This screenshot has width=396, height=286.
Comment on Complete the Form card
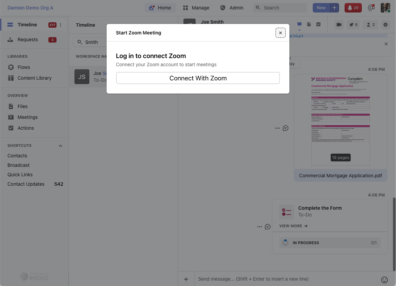pos(268,227)
